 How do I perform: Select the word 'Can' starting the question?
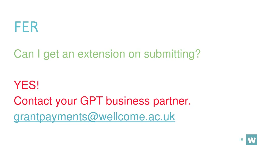24,54
